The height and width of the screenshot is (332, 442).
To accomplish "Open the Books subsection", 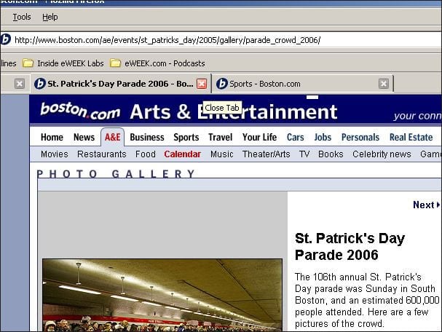I will coord(331,154).
